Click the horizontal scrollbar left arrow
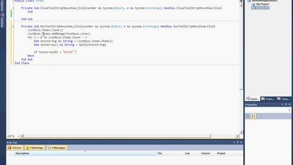 pos(22,136)
